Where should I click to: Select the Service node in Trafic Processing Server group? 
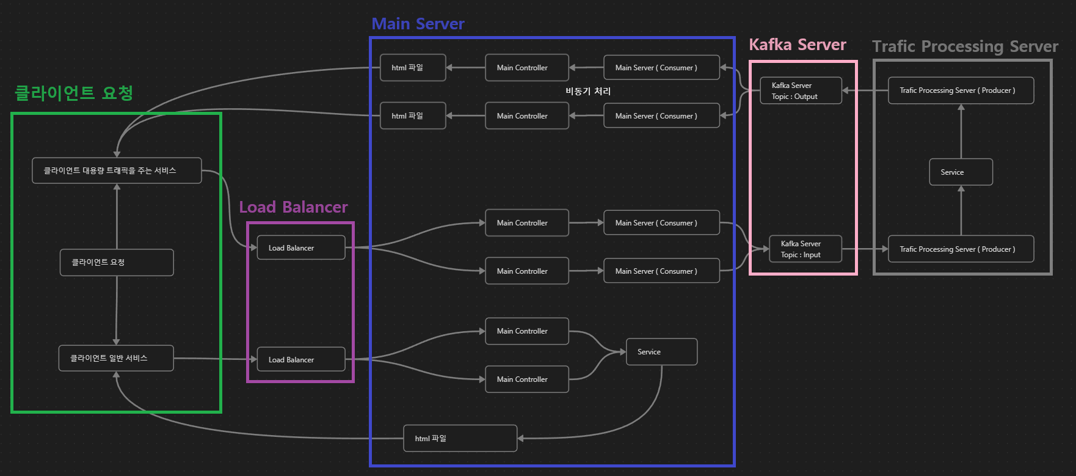click(x=961, y=172)
